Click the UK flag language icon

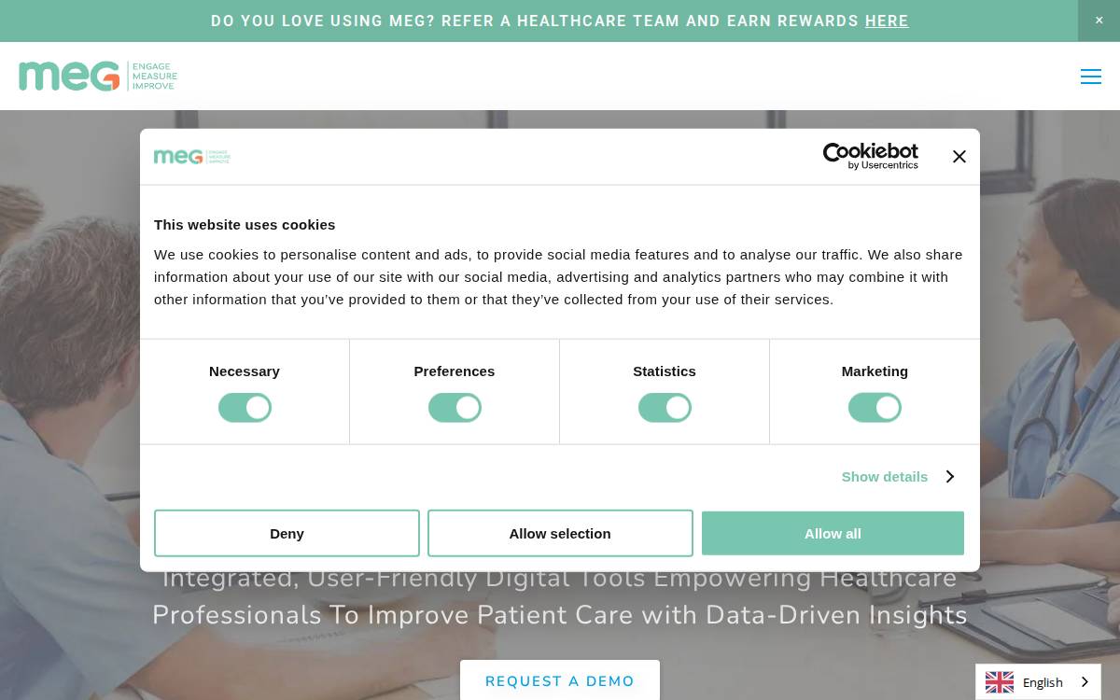point(1000,682)
